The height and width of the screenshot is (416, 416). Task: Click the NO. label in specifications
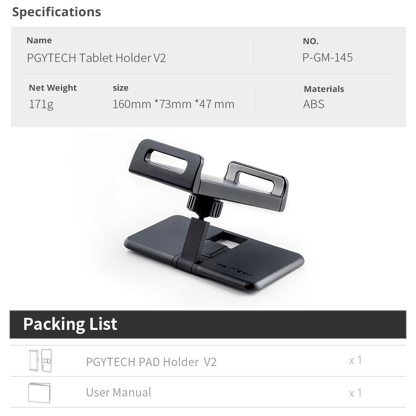311,41
